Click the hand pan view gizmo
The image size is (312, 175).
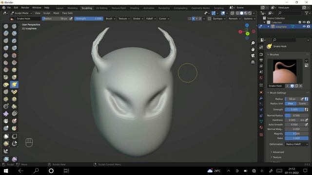tap(253, 49)
